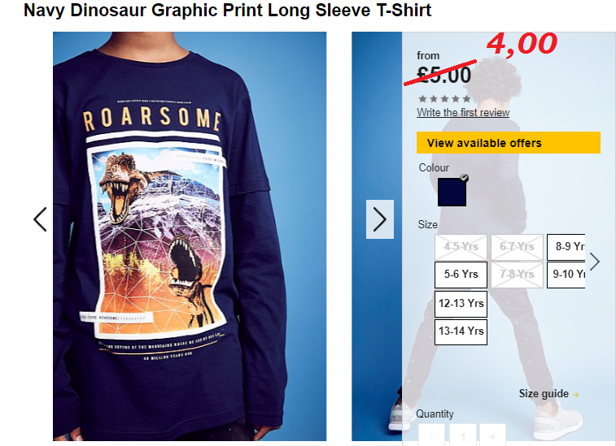This screenshot has width=616, height=446.
Task: Increase quantity with the plus button
Action: pos(492,435)
